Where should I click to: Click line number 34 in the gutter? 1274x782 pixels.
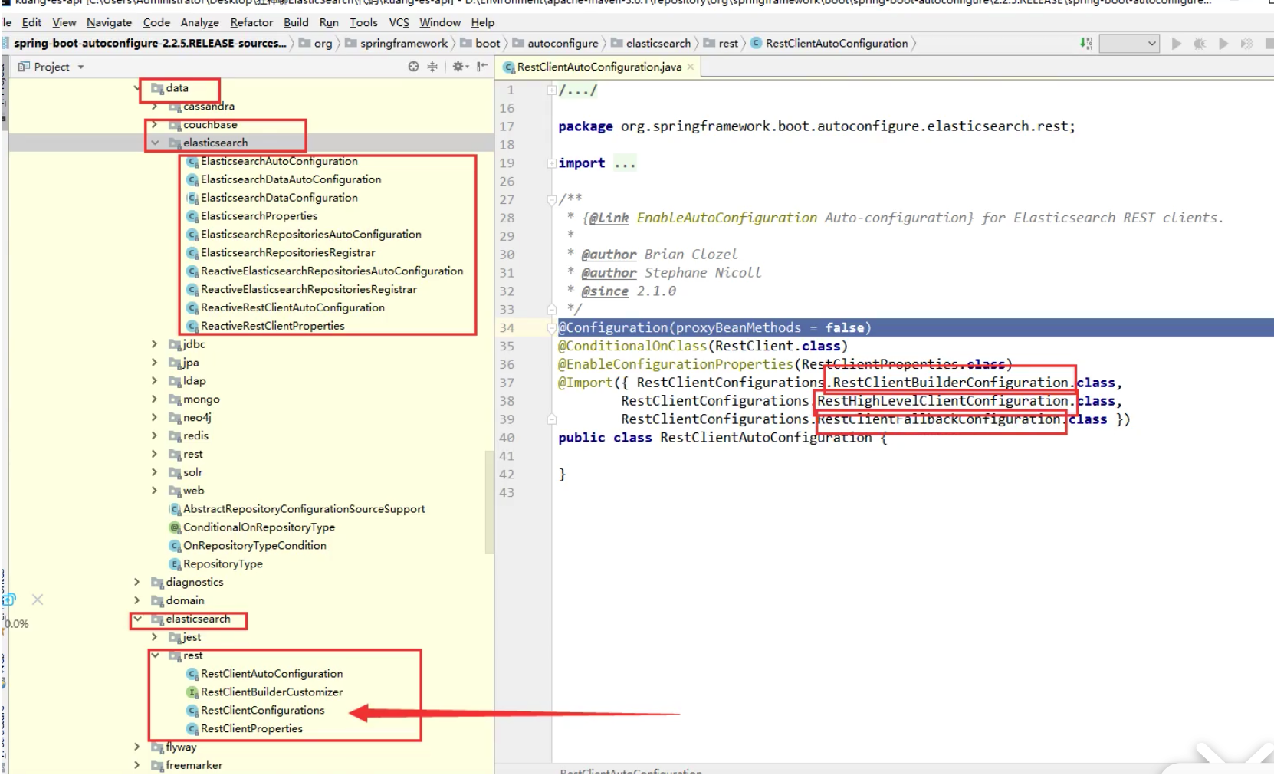pyautogui.click(x=507, y=327)
